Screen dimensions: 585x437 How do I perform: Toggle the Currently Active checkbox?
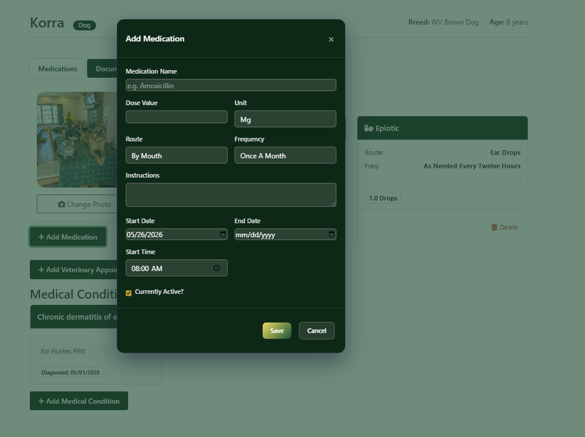click(x=129, y=293)
